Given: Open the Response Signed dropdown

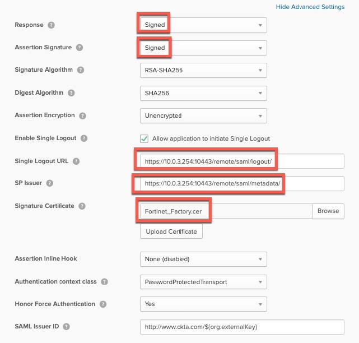Looking at the screenshot, I should tap(203, 25).
